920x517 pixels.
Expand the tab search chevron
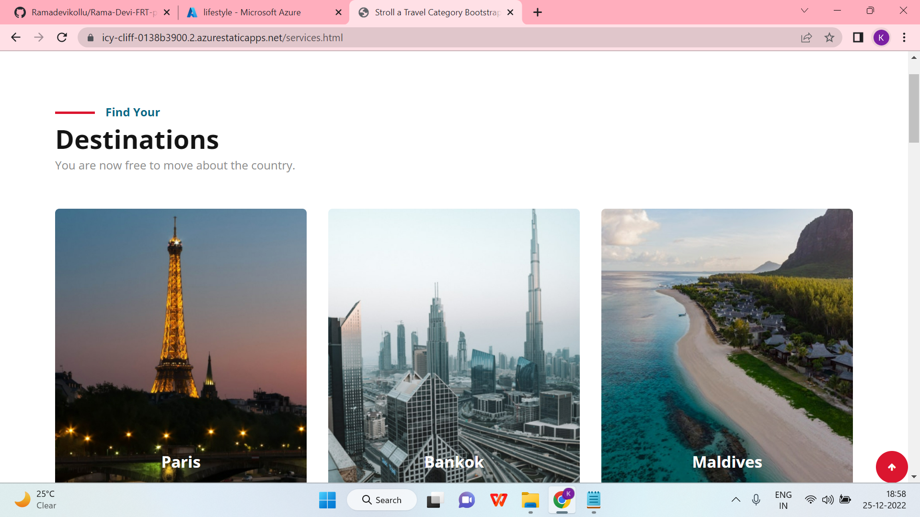[805, 11]
